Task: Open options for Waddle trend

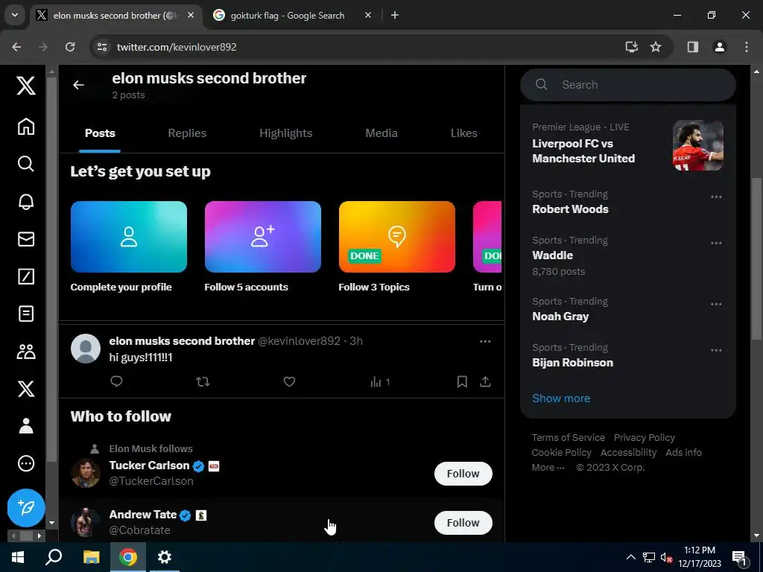Action: [x=716, y=244]
